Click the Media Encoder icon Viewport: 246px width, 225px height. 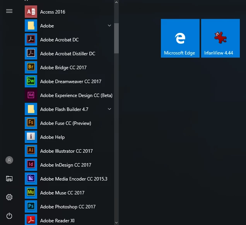[x=31, y=179]
